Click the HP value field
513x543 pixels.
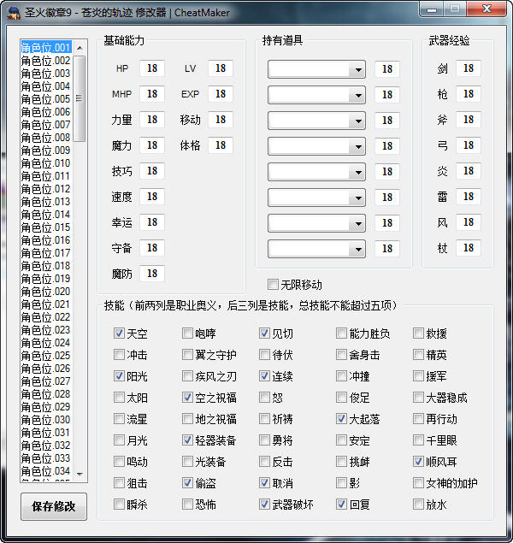(152, 68)
